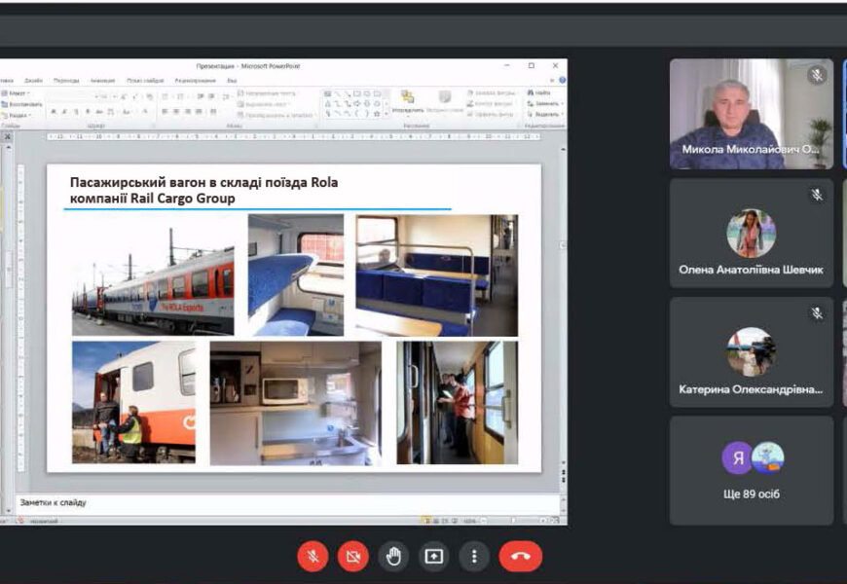The height and width of the screenshot is (584, 847).
Task: Click the Найти find button
Action: click(542, 93)
